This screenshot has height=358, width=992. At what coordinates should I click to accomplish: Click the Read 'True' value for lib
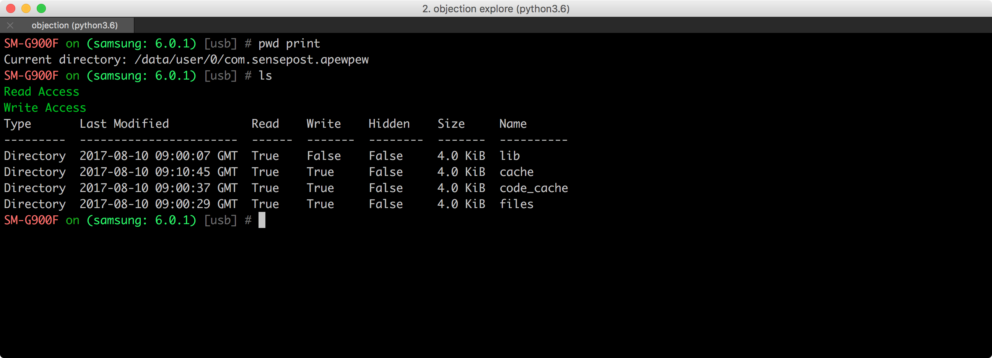(x=265, y=156)
